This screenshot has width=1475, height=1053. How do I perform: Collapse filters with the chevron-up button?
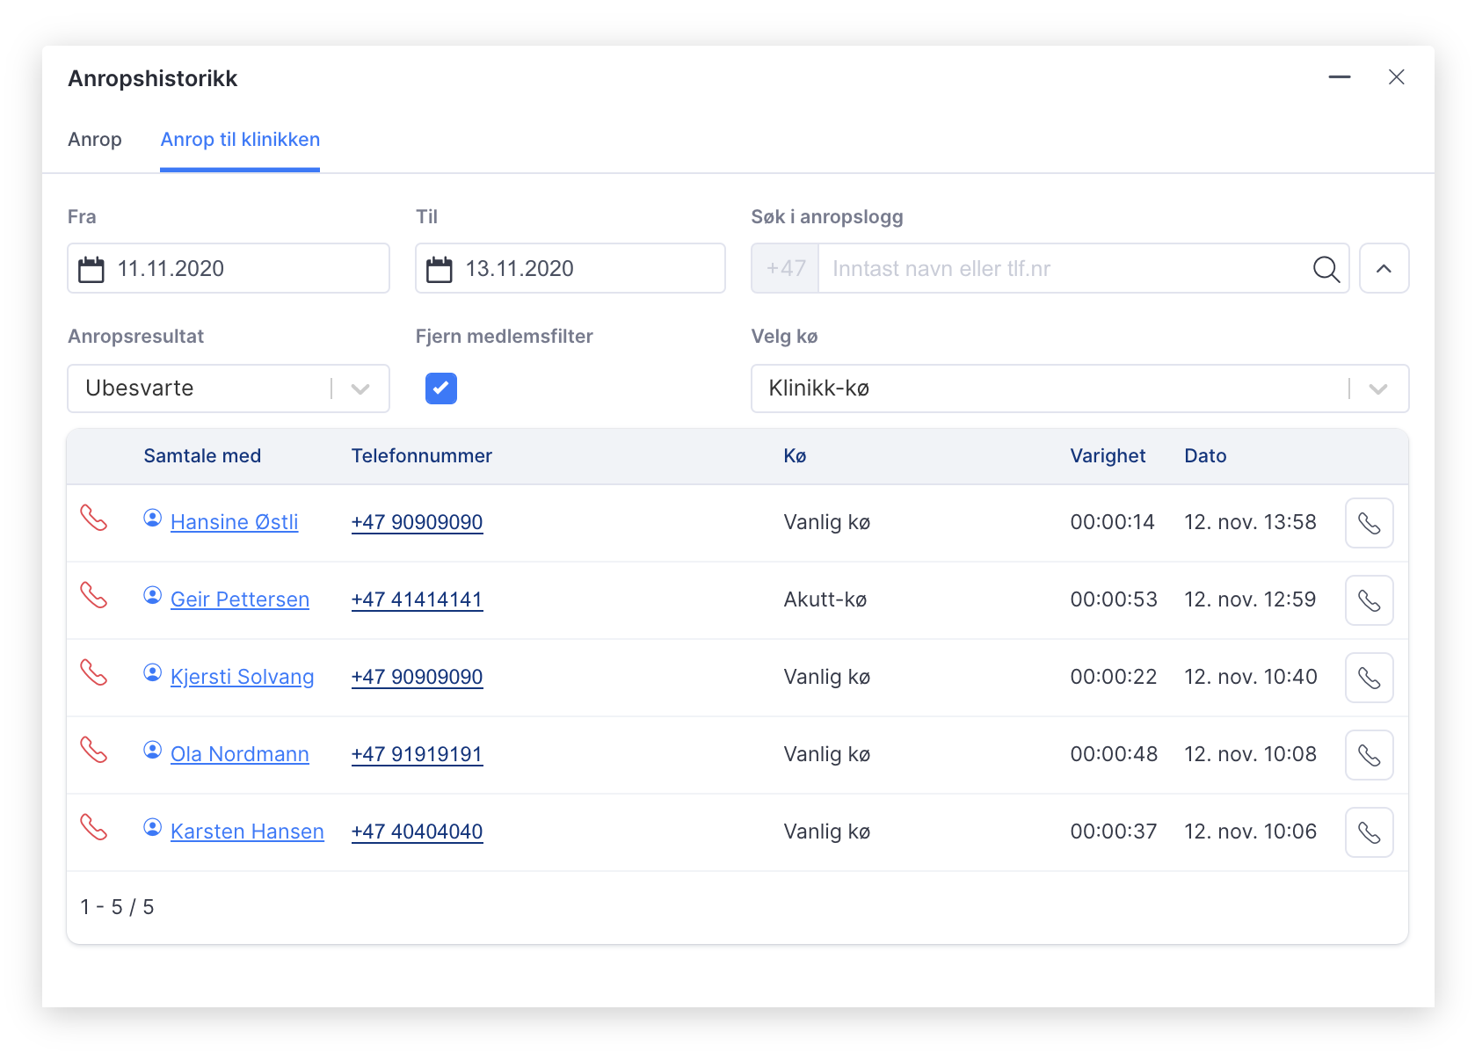[x=1384, y=268]
